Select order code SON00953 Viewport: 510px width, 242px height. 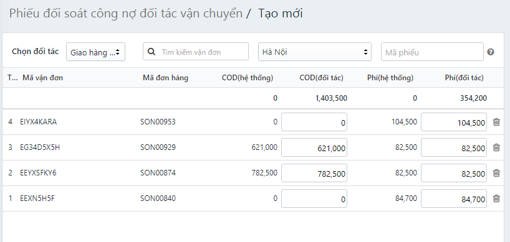158,122
